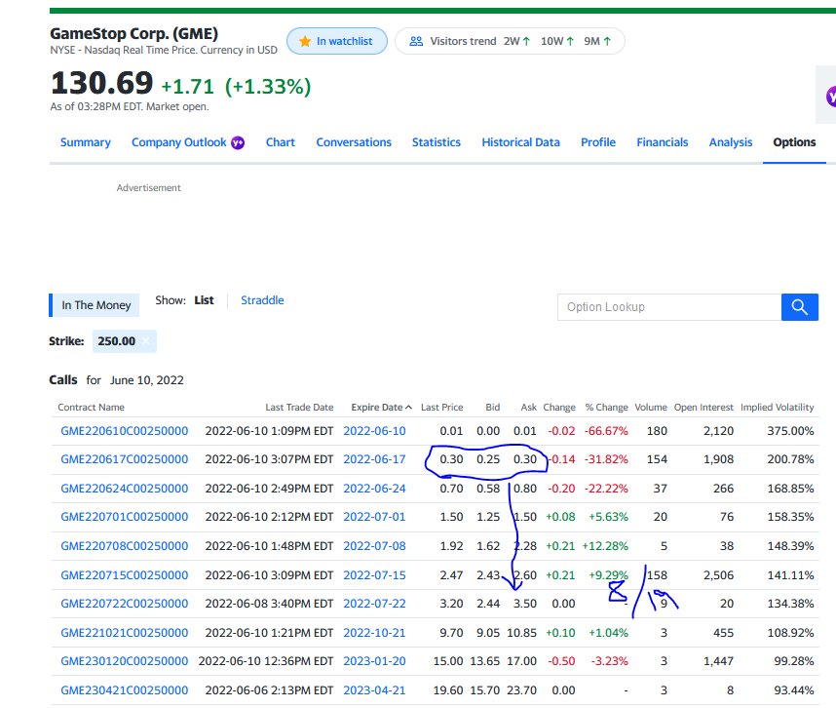Click the In watchlist button
The height and width of the screenshot is (708, 836).
click(337, 41)
